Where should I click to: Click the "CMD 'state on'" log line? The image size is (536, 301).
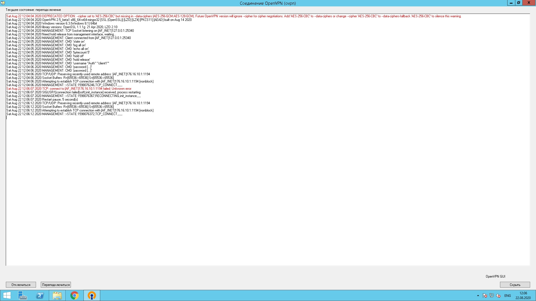[x=46, y=42]
